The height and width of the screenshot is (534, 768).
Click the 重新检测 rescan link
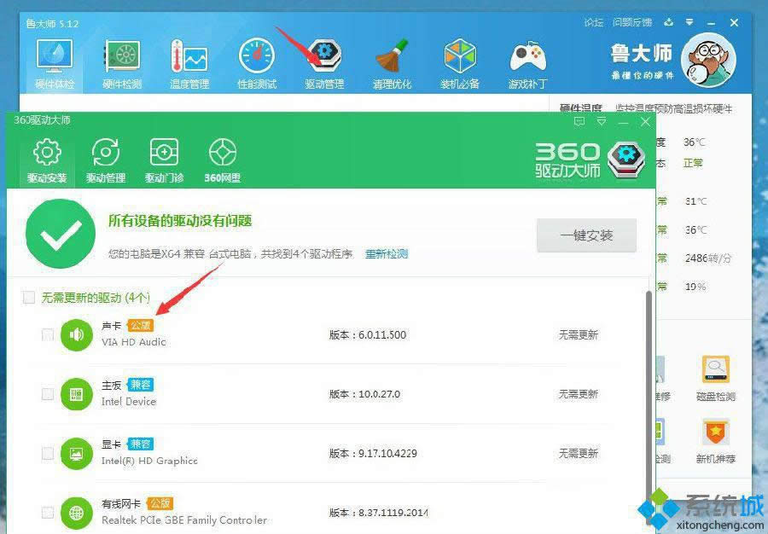point(385,253)
